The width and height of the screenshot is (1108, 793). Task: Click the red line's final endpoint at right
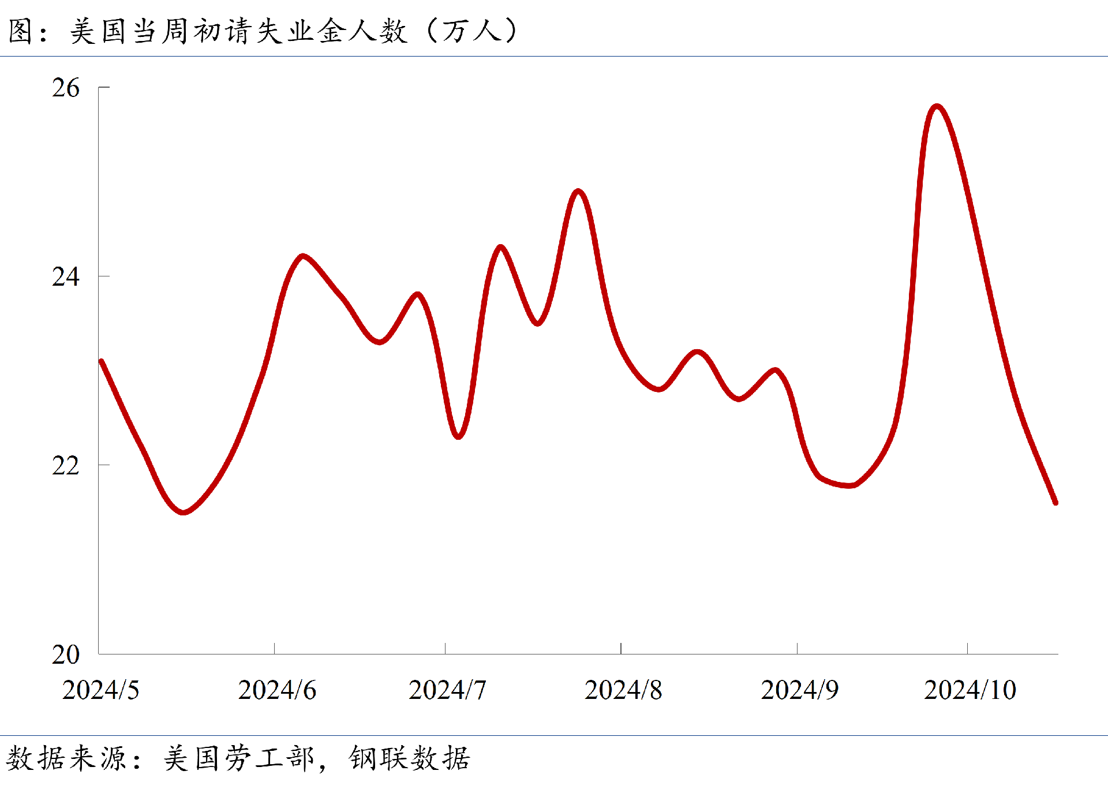[x=1055, y=503]
